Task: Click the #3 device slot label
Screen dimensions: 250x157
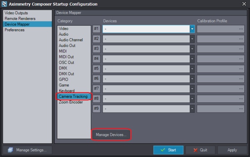Action: click(97, 49)
